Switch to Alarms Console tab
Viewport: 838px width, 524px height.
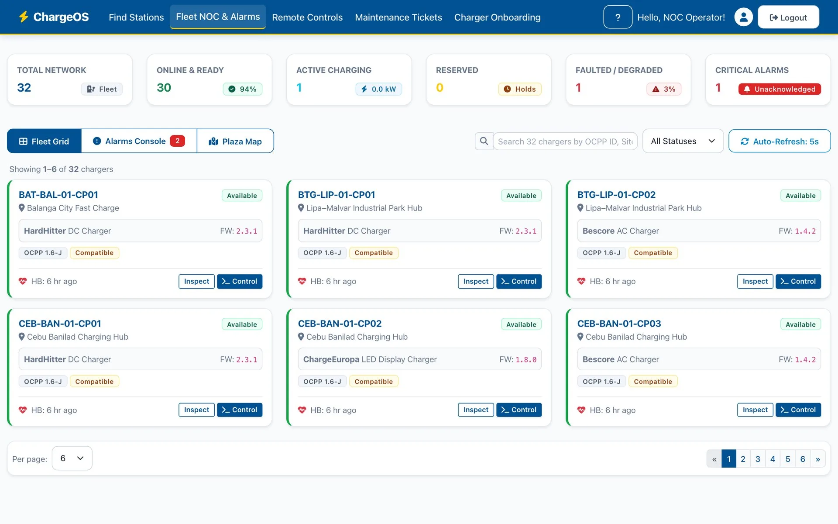click(139, 141)
